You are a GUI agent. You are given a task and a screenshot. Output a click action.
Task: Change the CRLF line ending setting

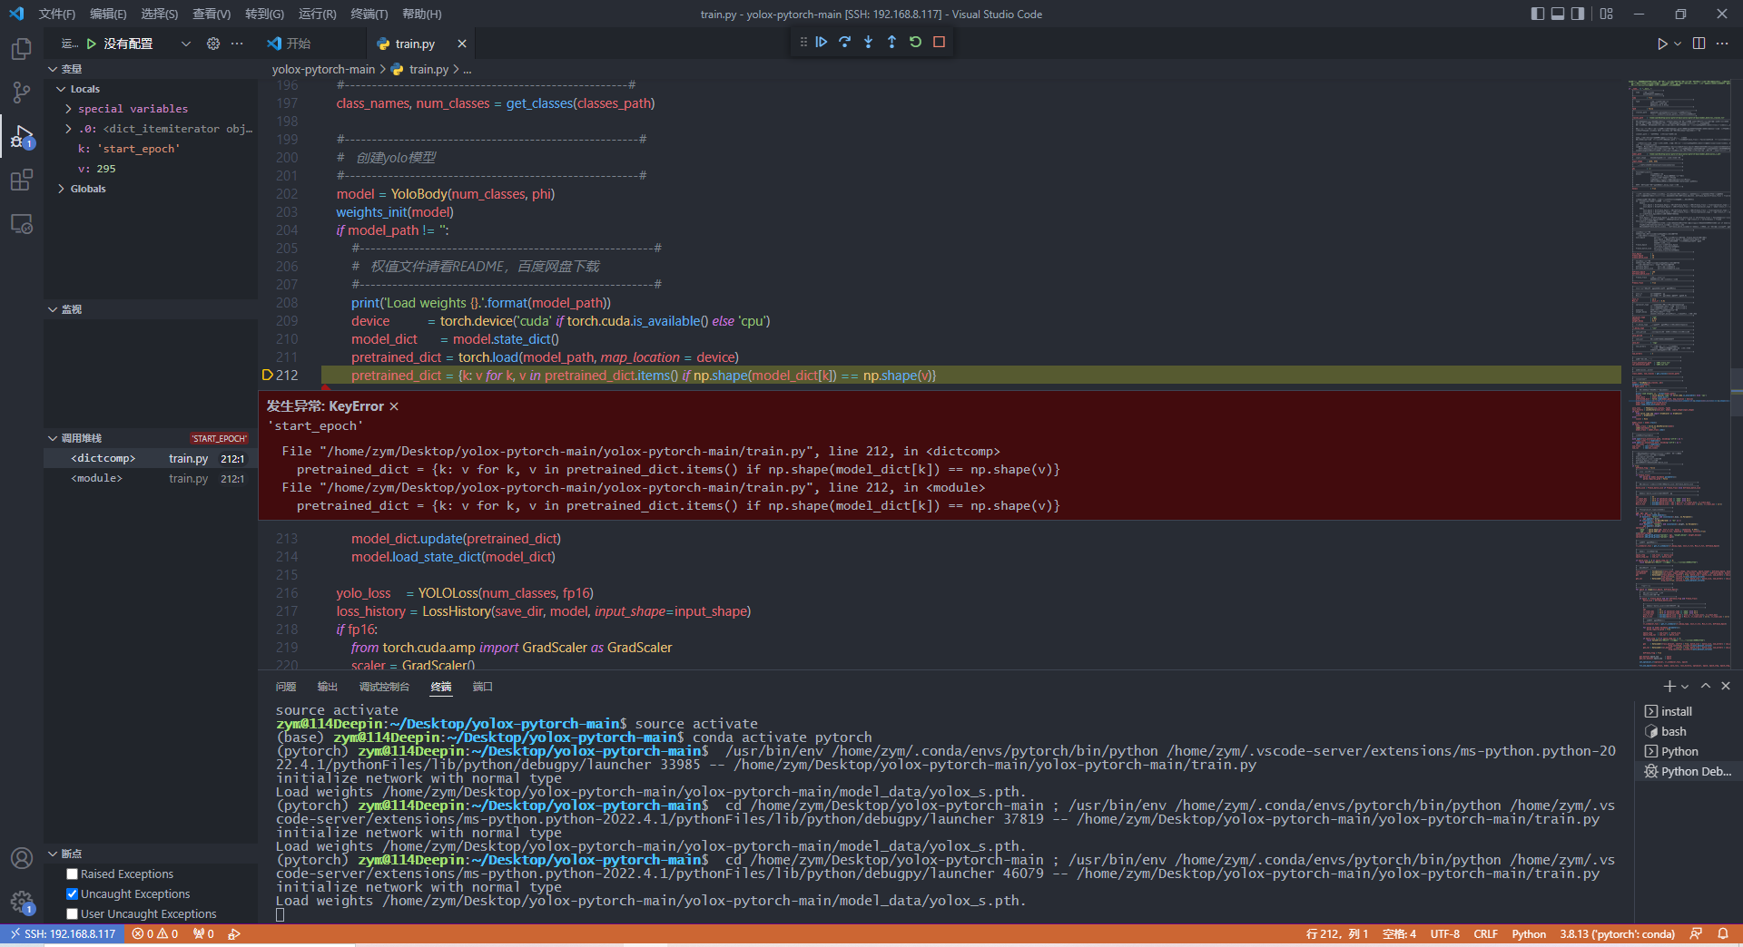pyautogui.click(x=1486, y=934)
